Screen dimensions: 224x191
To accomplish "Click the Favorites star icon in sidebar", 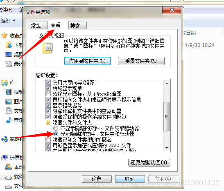I will pyautogui.click(x=5, y=36).
